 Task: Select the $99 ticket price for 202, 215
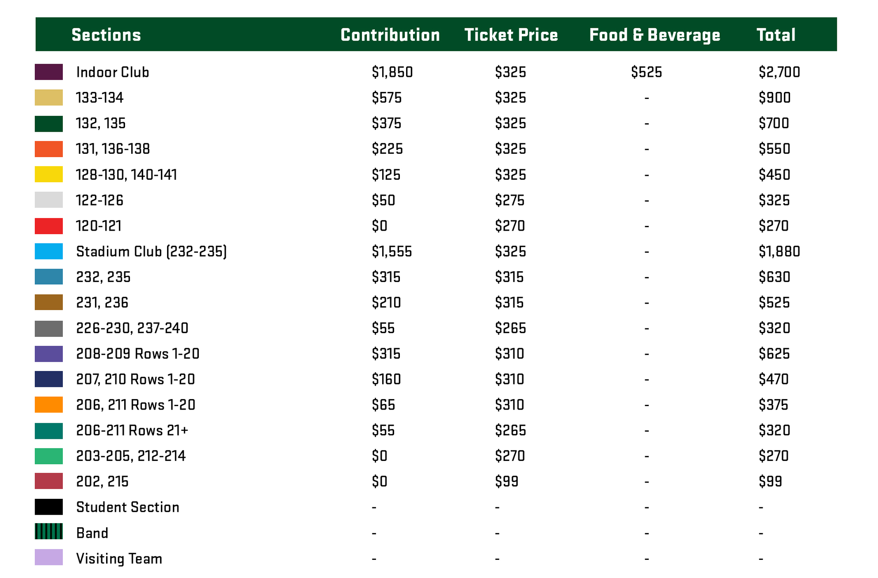(x=506, y=481)
